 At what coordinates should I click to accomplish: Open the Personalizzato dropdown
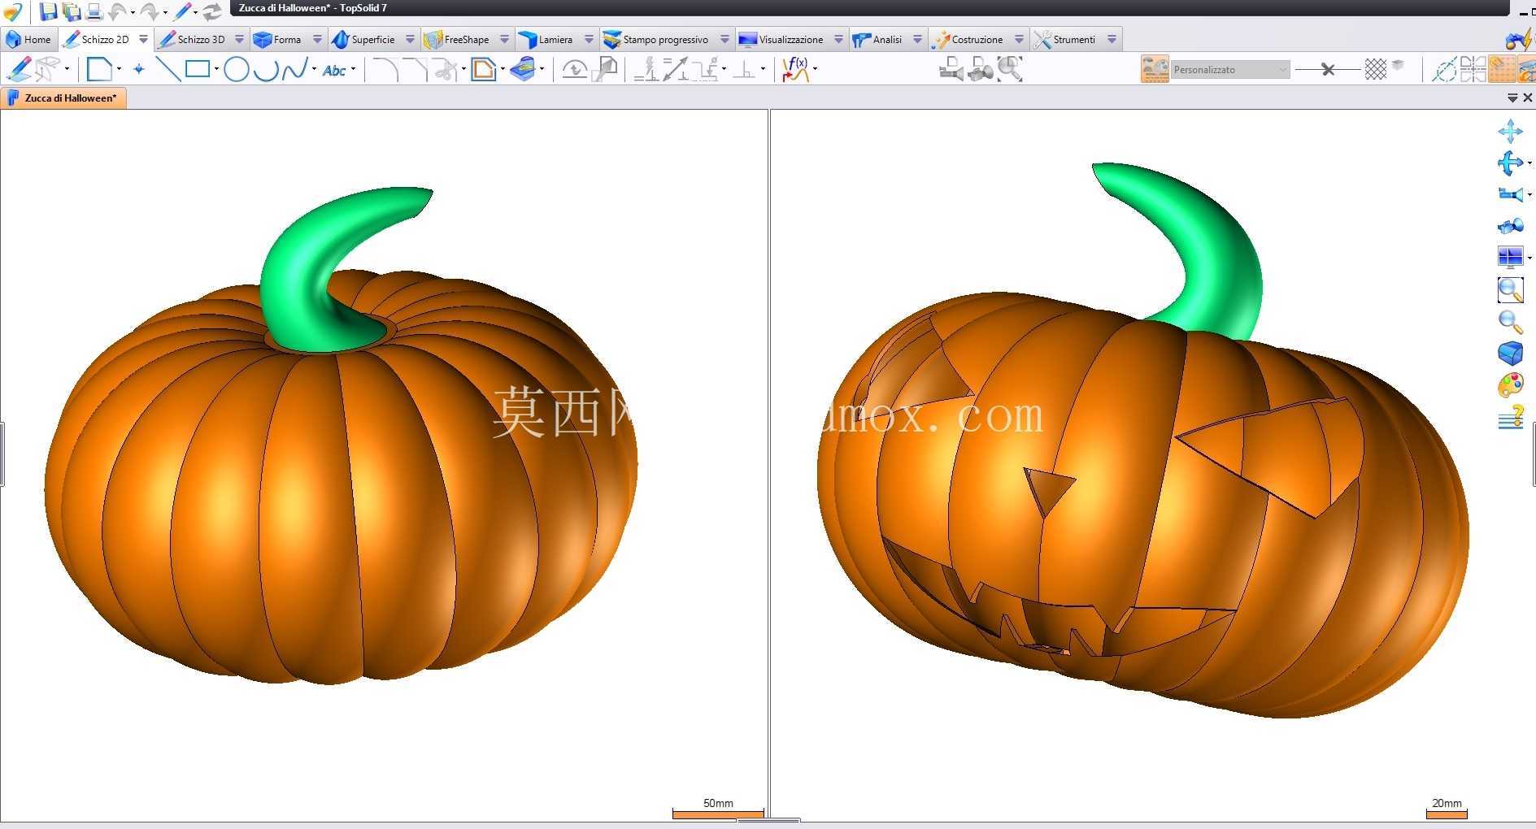pyautogui.click(x=1230, y=70)
